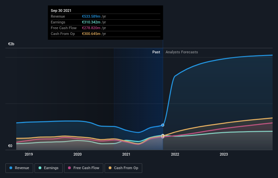Click the €2b y-axis label
Viewport: 278px width, 178px height.
click(x=11, y=44)
